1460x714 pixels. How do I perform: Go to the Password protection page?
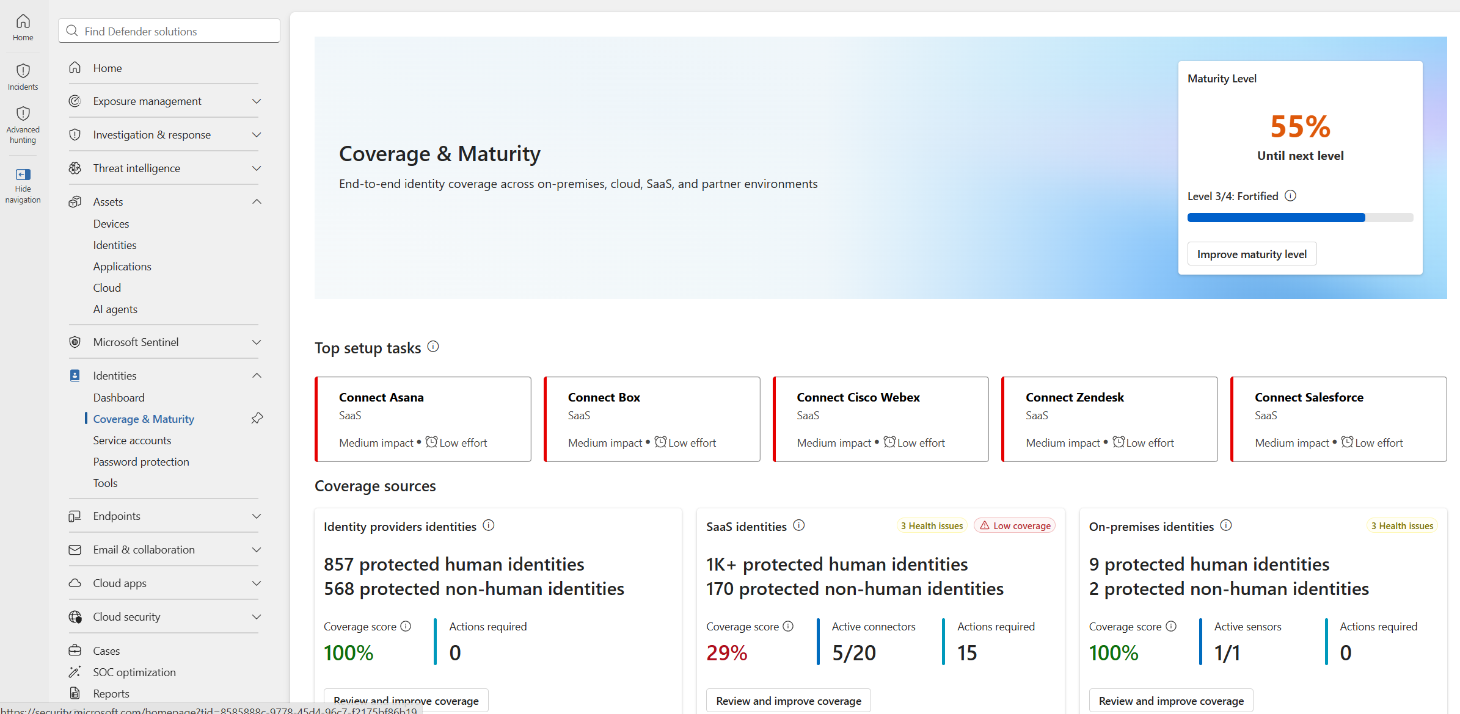[x=141, y=462]
